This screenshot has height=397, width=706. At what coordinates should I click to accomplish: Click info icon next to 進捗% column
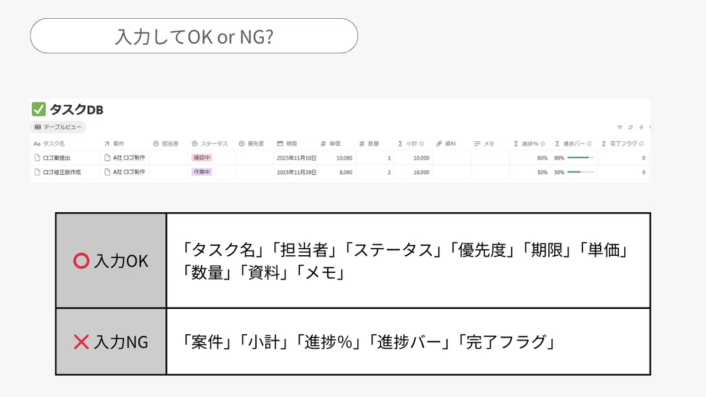[x=542, y=144]
